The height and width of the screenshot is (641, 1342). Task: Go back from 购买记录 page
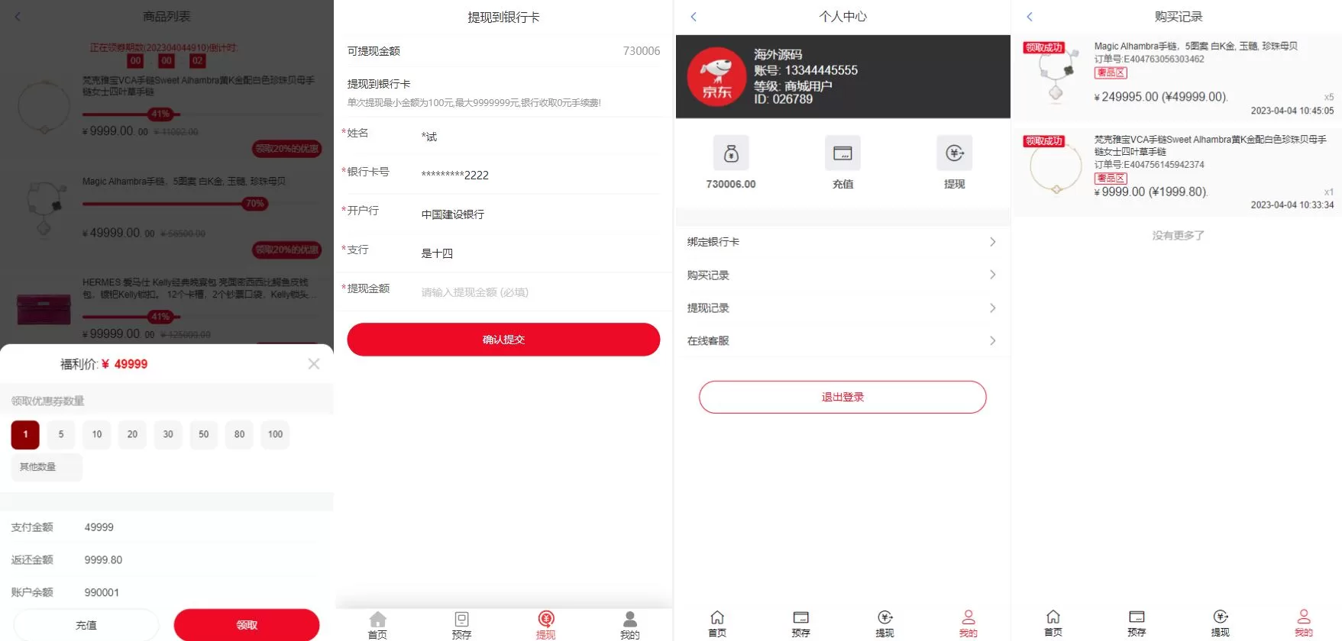1030,17
